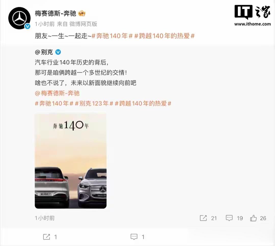The image size is (275, 246).
Task: Click the IT之家 watermark logo
Action: (x=253, y=16)
